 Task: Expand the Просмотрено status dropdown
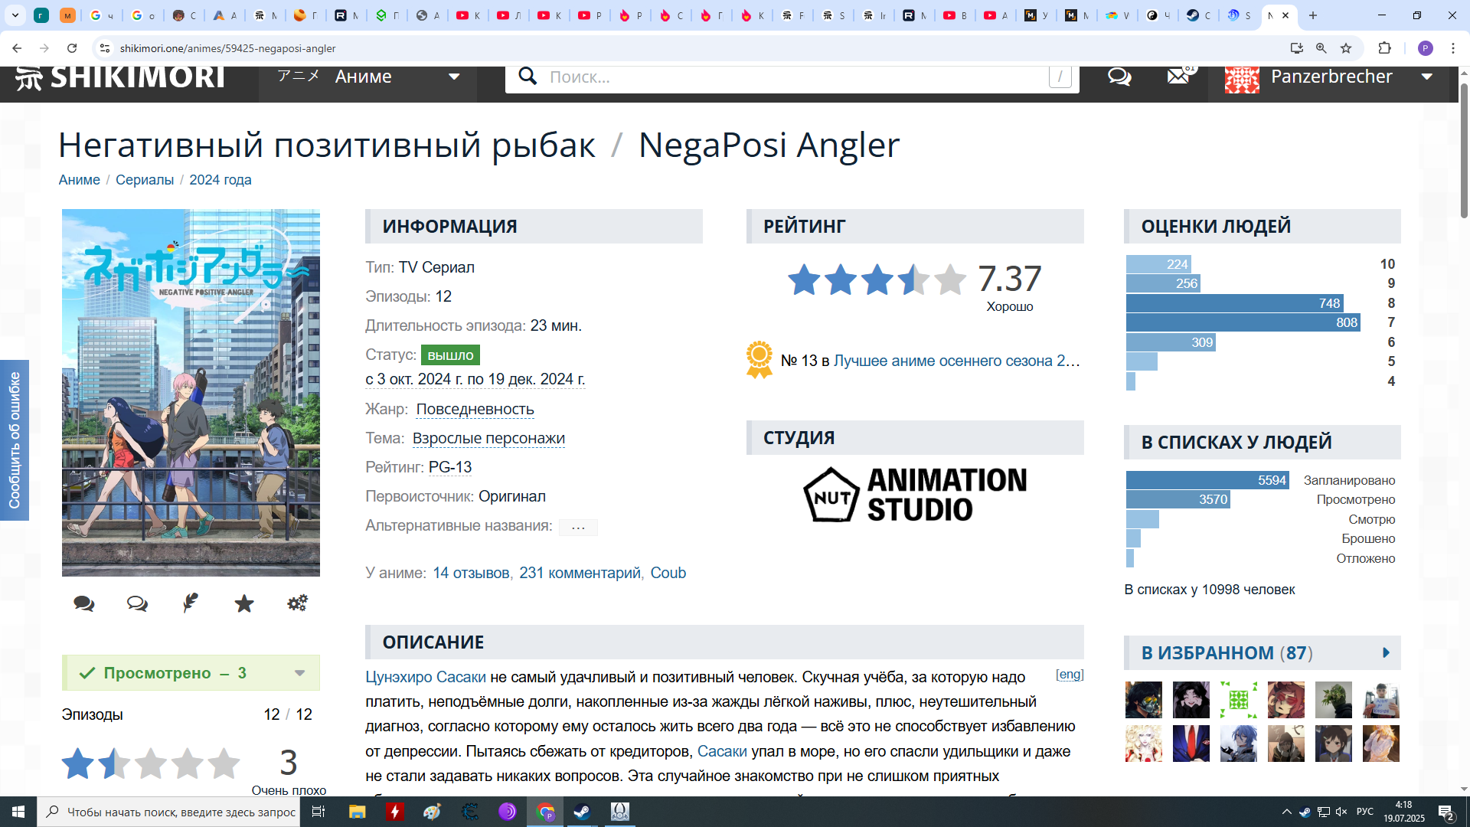coord(299,673)
